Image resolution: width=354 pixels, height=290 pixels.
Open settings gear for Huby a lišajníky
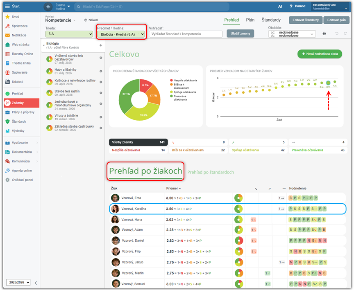coord(101,71)
